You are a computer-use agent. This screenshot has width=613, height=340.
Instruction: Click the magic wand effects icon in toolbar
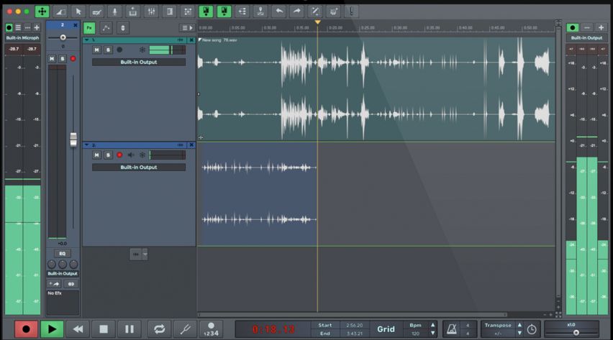(315, 12)
